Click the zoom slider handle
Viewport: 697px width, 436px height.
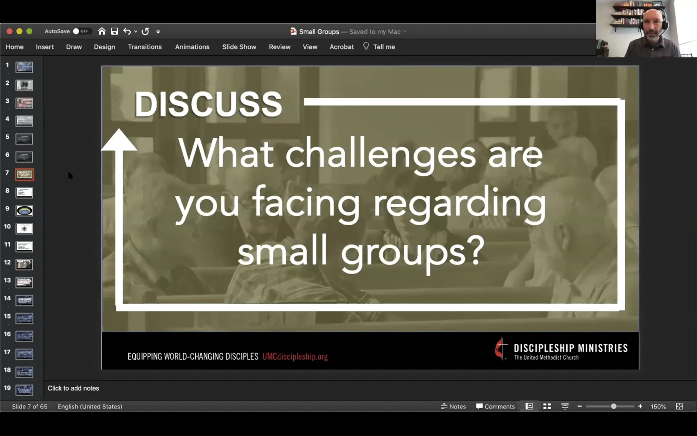[613, 406]
